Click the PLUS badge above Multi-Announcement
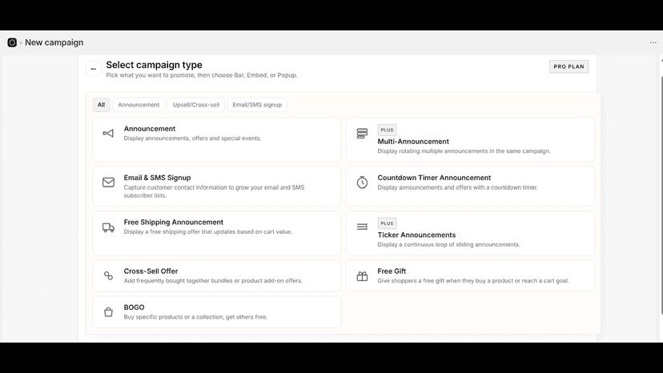 (387, 130)
